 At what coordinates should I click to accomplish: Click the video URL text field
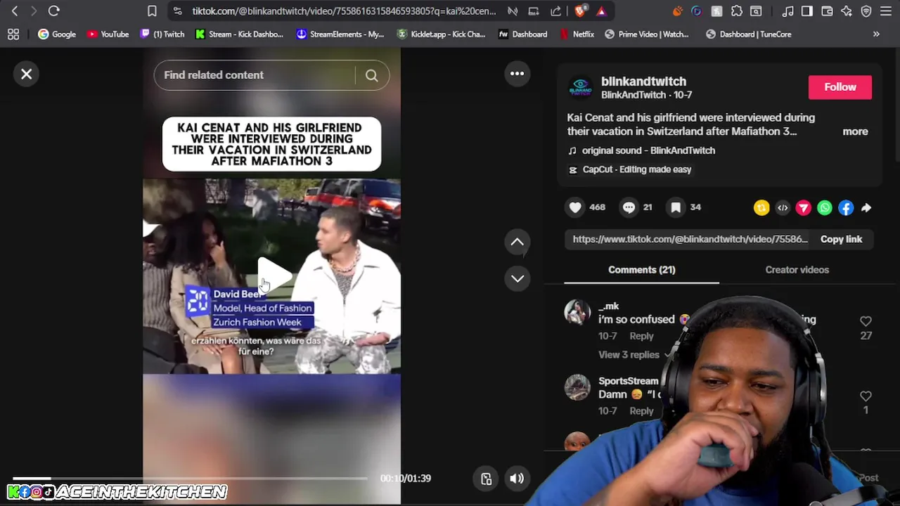(x=690, y=239)
